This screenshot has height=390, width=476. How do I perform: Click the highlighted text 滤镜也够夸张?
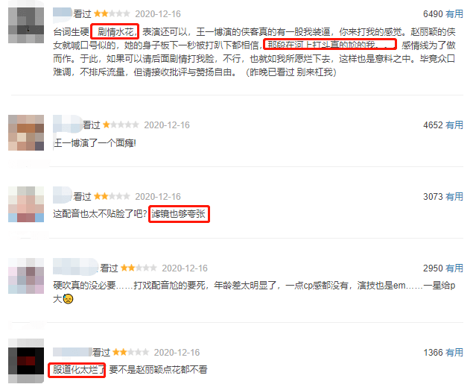click(179, 214)
